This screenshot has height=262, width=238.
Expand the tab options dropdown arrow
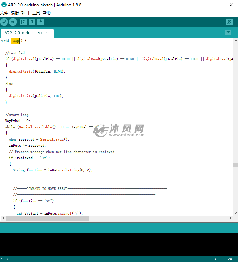(228, 32)
